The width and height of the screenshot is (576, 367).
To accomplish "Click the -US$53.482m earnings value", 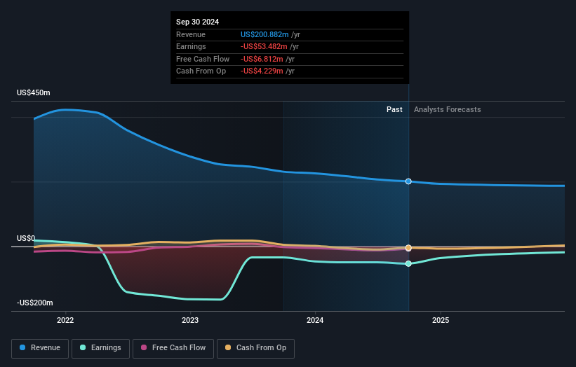I will point(264,46).
